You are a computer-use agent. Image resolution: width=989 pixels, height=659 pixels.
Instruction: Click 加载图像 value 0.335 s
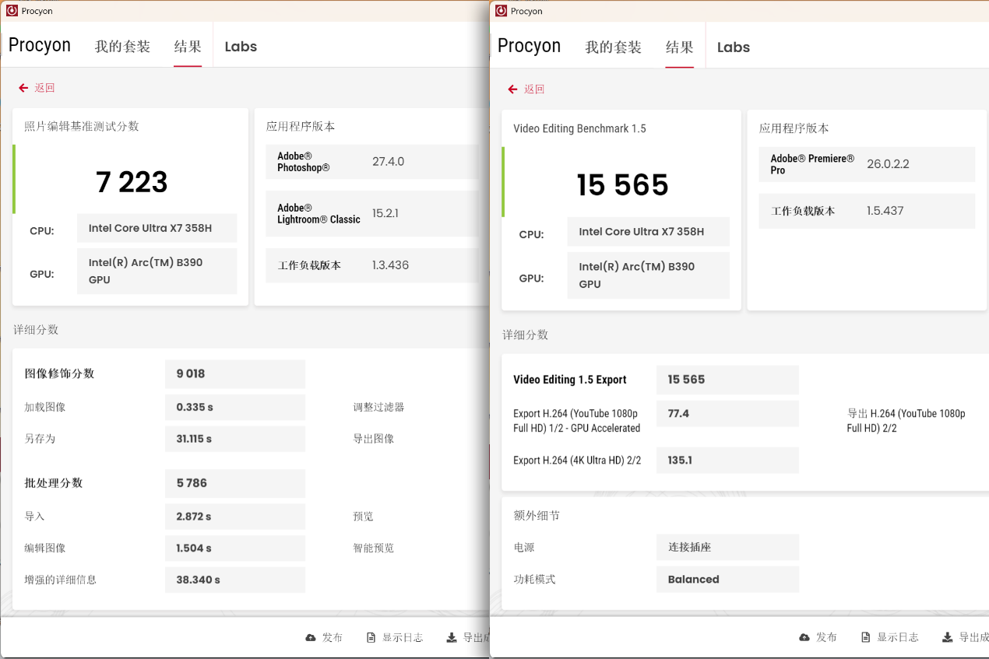[234, 407]
